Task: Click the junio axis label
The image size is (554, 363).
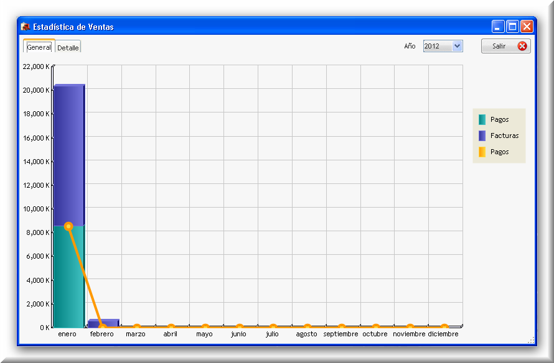Action: (238, 334)
